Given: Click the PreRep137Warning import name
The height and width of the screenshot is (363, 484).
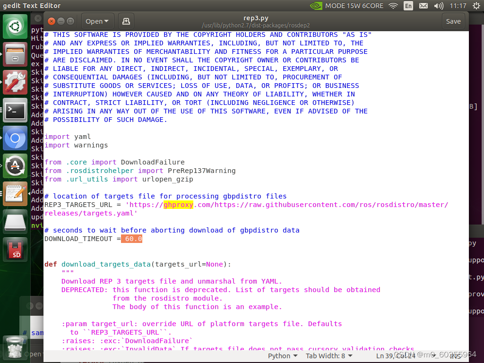Looking at the screenshot, I should click(x=201, y=171).
